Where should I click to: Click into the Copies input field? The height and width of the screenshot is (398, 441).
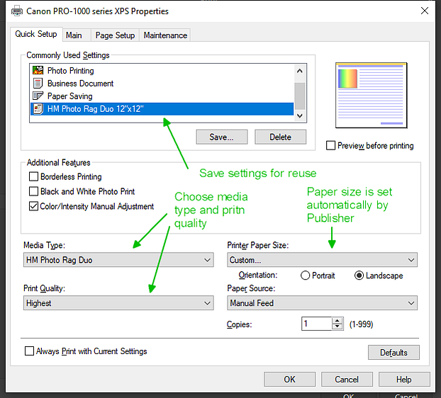[317, 324]
